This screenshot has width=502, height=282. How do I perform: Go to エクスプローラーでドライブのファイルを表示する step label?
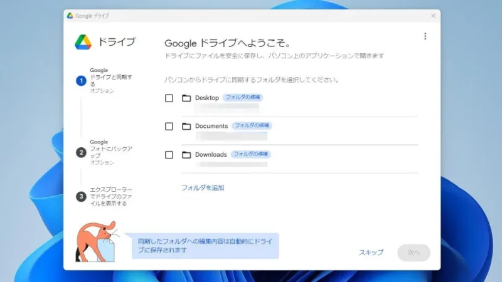[x=111, y=196]
